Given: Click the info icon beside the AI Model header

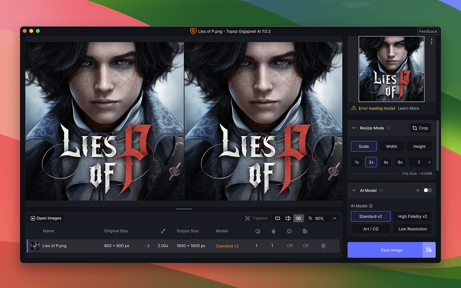Looking at the screenshot, I should (x=381, y=190).
